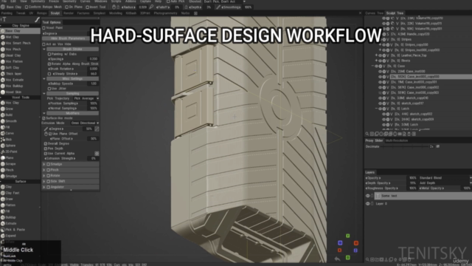Open the Extrusion Mode dropdown
472x266 pixels.
pyautogui.click(x=85, y=123)
